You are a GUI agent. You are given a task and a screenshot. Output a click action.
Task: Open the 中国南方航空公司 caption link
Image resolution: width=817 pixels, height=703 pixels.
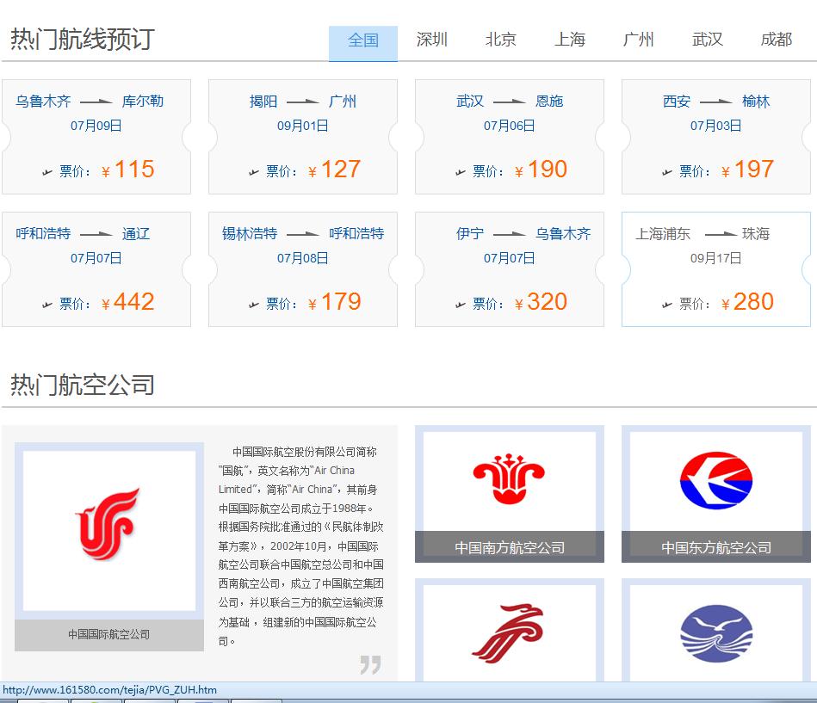510,547
